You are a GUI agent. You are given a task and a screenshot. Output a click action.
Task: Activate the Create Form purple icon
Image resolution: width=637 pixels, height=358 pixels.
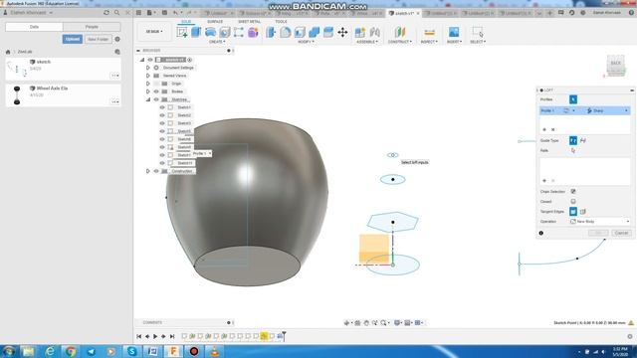(x=253, y=32)
